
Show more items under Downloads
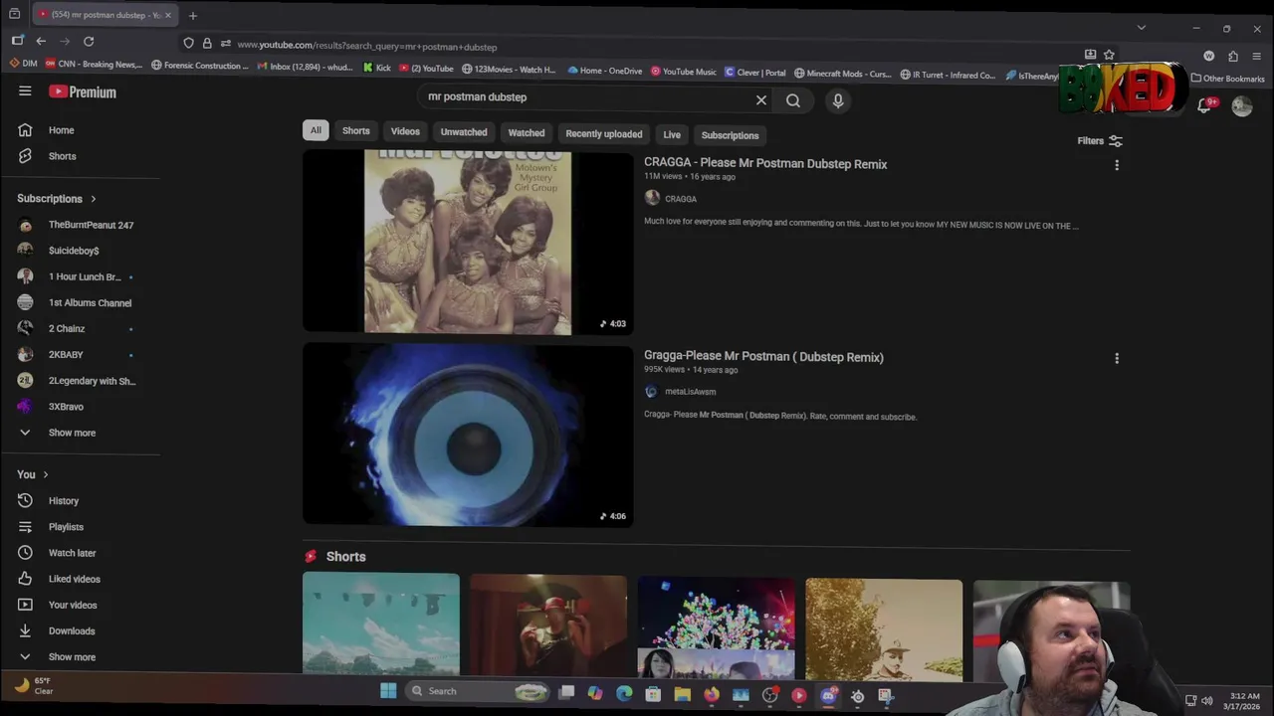[x=58, y=657]
